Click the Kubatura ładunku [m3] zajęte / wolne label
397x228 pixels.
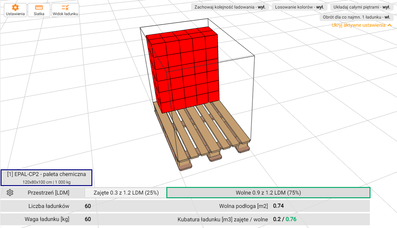[x=223, y=219]
